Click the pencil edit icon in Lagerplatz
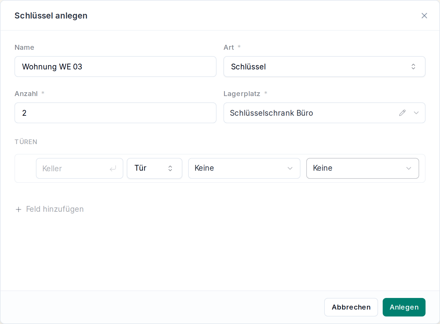Screen dimensions: 440x324 pos(402,113)
